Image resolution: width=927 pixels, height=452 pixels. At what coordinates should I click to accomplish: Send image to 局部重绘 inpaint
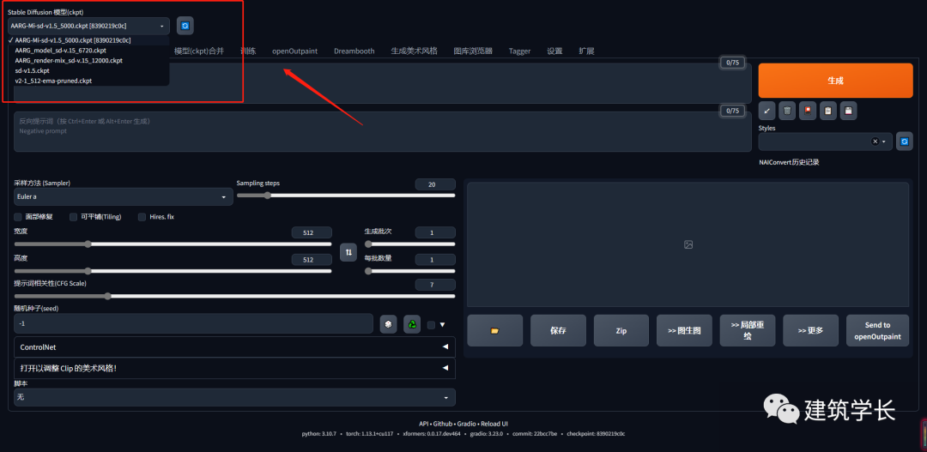pyautogui.click(x=748, y=330)
